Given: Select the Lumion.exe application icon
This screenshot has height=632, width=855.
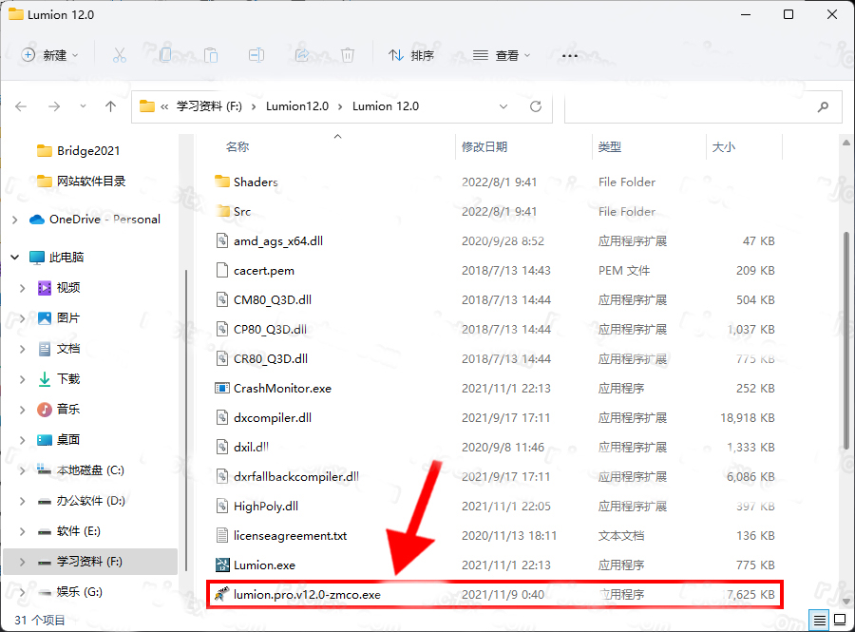Looking at the screenshot, I should point(222,565).
